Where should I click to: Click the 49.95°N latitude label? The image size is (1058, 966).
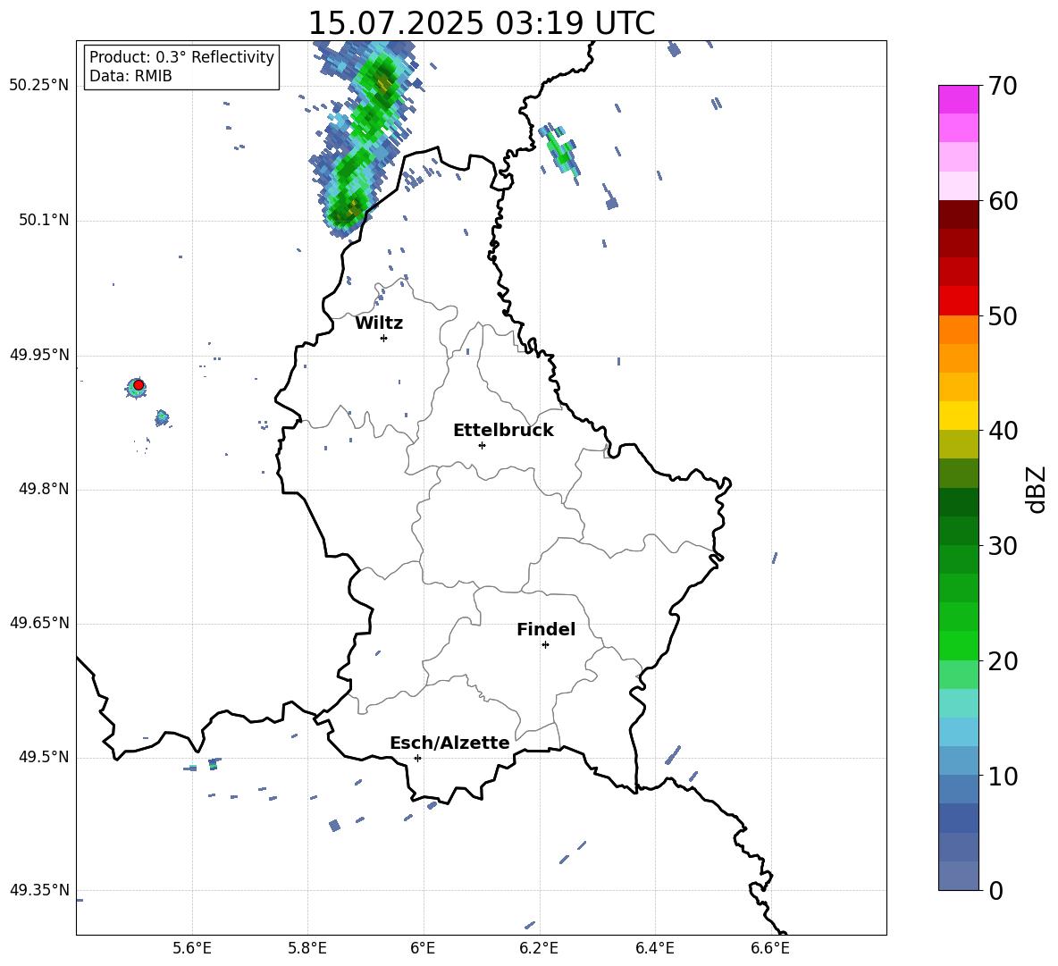click(38, 355)
